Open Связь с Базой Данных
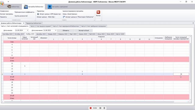 pyautogui.click(x=70, y=14)
